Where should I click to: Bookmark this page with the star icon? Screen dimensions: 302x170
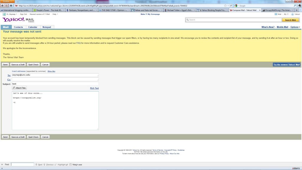click(x=225, y=6)
